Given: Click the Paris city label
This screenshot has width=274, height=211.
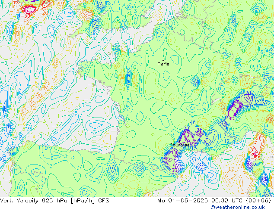Looking at the screenshot, I should pos(163,64).
